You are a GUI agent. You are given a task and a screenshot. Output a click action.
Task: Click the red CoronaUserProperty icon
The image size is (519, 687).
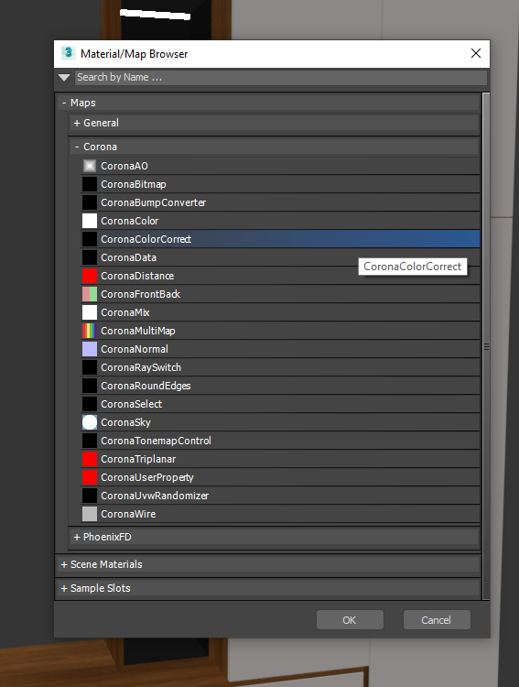click(90, 477)
